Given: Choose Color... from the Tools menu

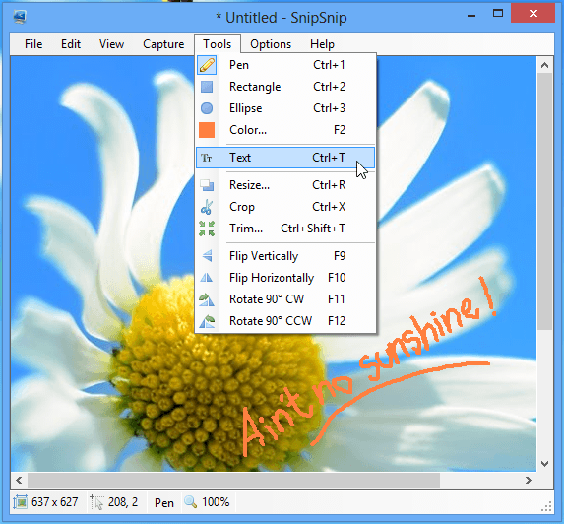Looking at the screenshot, I should (x=285, y=130).
